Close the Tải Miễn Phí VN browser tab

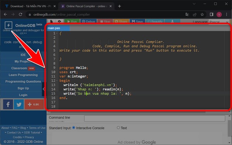(55, 6)
